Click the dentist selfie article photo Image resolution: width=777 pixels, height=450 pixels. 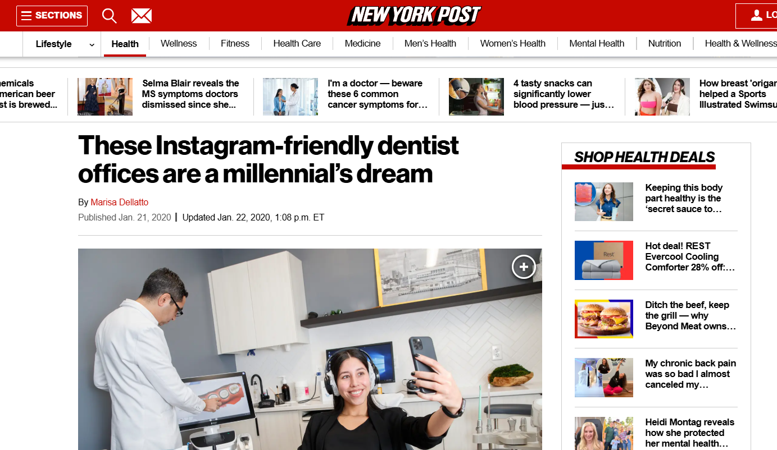[x=310, y=349]
